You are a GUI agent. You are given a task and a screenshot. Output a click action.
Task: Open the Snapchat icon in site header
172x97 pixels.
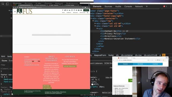[79, 10]
